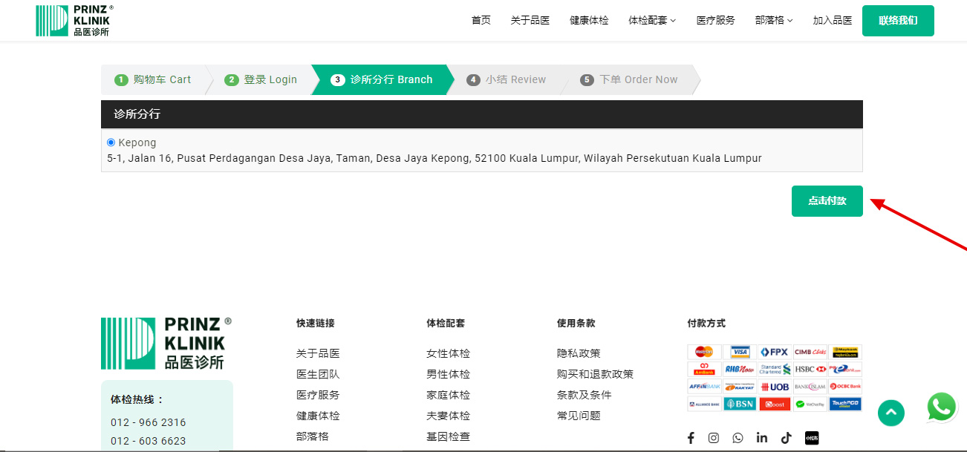The height and width of the screenshot is (452, 967).
Task: Click the Prinz Klinik logo in header
Action: pos(74,21)
